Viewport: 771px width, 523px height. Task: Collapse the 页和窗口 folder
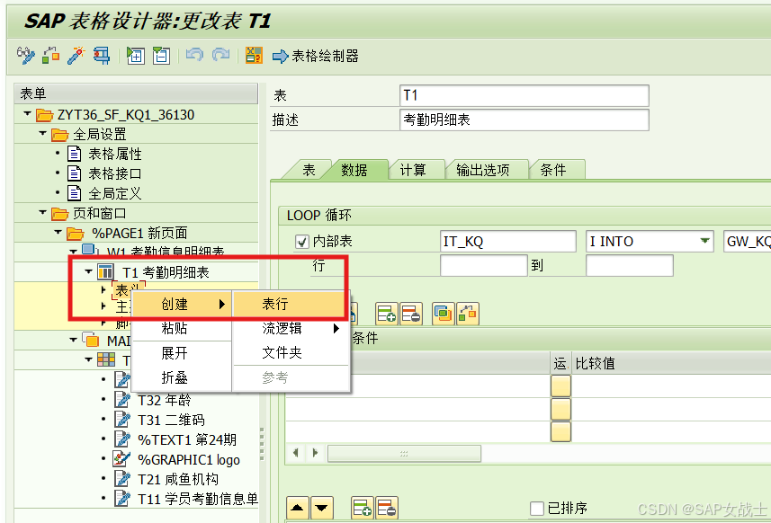coord(43,213)
